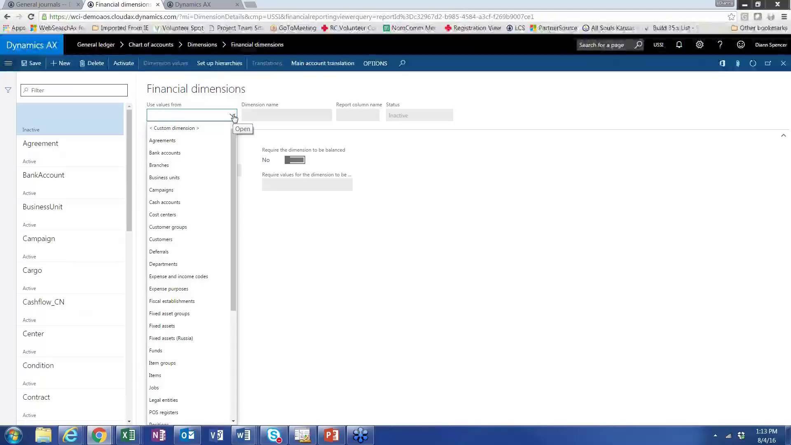The height and width of the screenshot is (445, 791).
Task: Select 'BankAccount' in the dimensions list
Action: (43, 175)
